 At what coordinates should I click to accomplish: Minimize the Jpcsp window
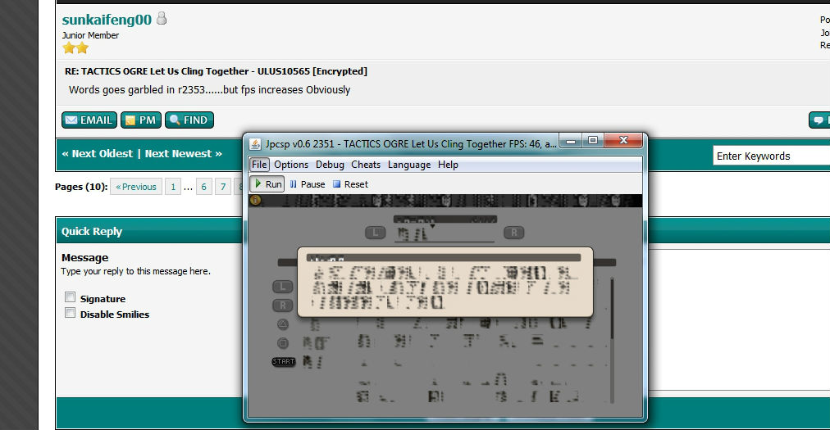coord(571,141)
